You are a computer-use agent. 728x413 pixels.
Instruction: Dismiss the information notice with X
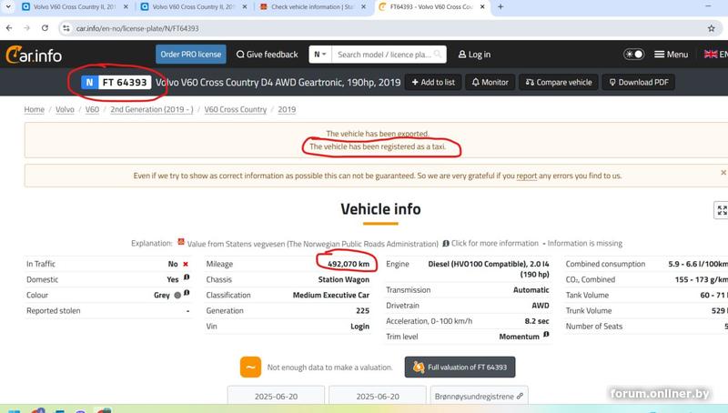[723, 173]
